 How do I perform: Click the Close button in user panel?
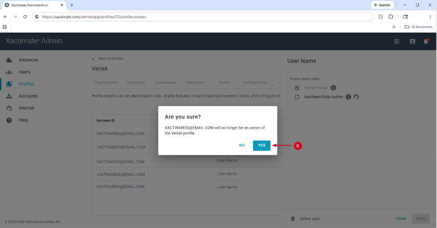click(401, 219)
